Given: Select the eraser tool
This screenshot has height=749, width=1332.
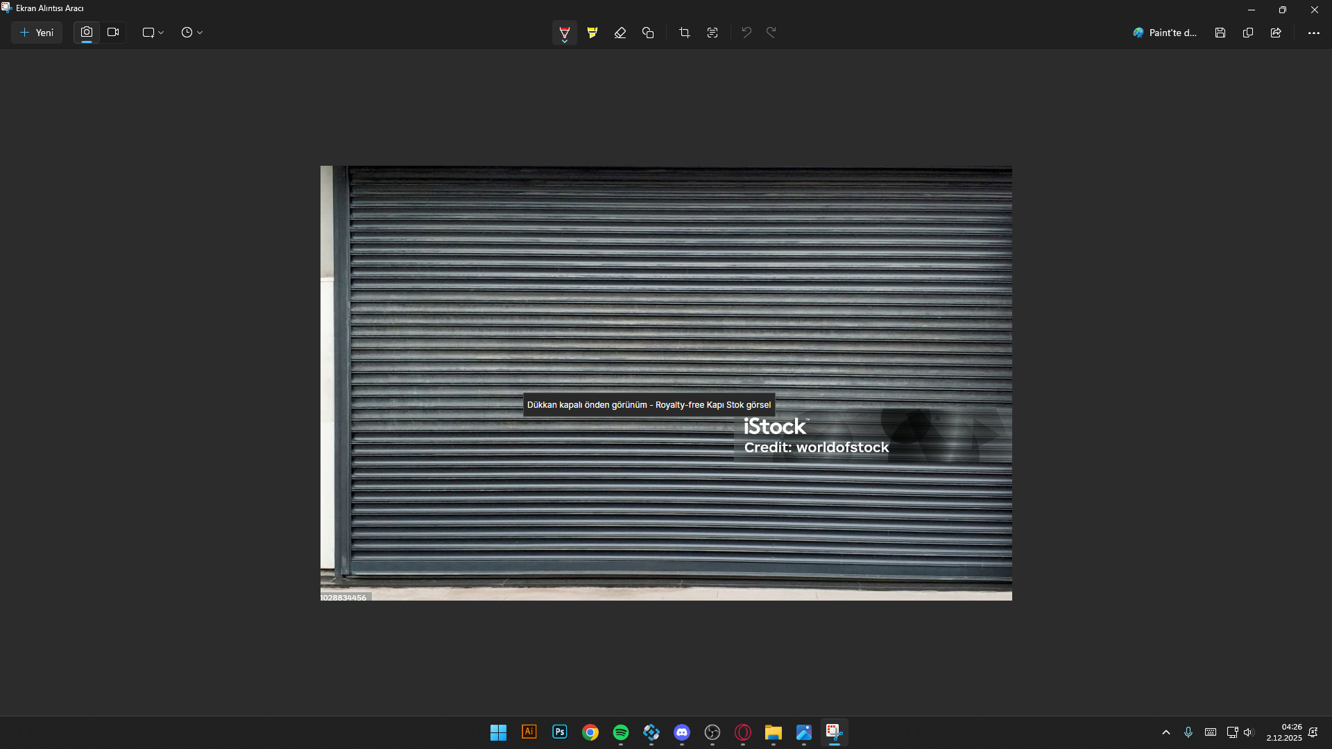Looking at the screenshot, I should (620, 33).
